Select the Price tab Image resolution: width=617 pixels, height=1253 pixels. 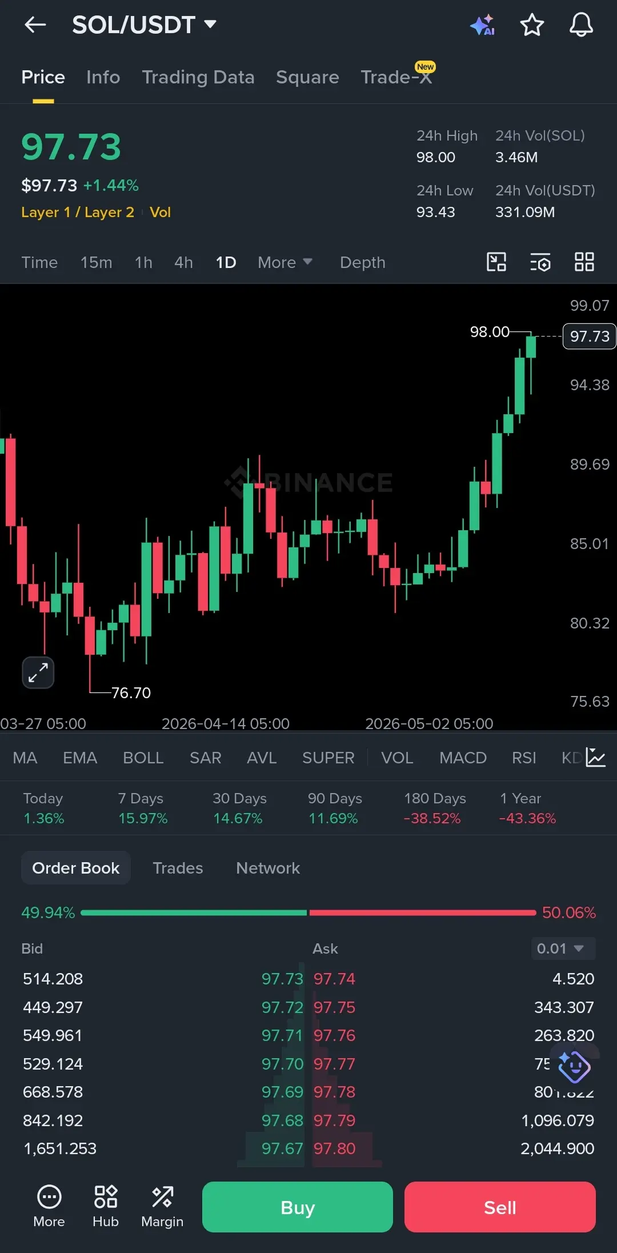pyautogui.click(x=43, y=77)
